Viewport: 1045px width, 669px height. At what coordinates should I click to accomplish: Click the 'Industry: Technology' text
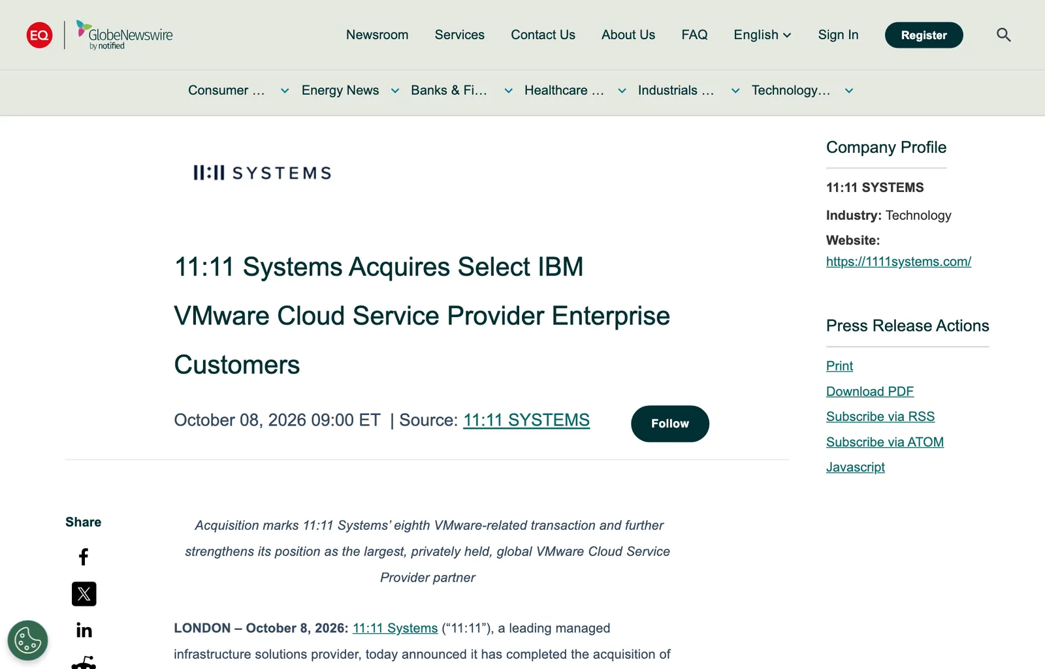[889, 215]
